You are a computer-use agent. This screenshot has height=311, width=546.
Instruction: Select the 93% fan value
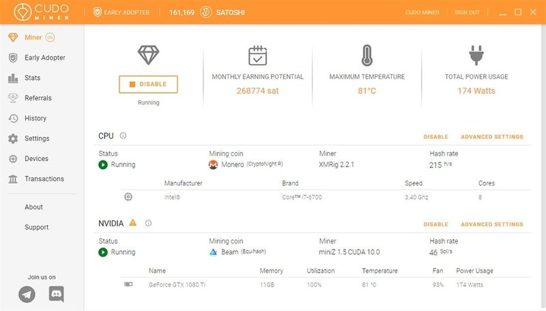point(438,285)
